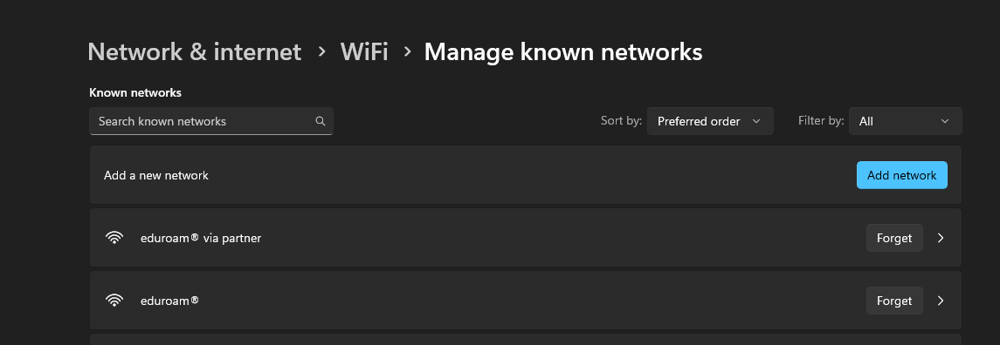
Task: Expand details chevron for plain eduroam® network
Action: 941,301
